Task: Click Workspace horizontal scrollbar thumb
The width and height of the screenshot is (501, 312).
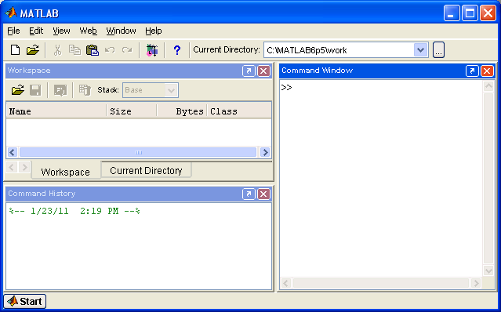Action: point(138,152)
